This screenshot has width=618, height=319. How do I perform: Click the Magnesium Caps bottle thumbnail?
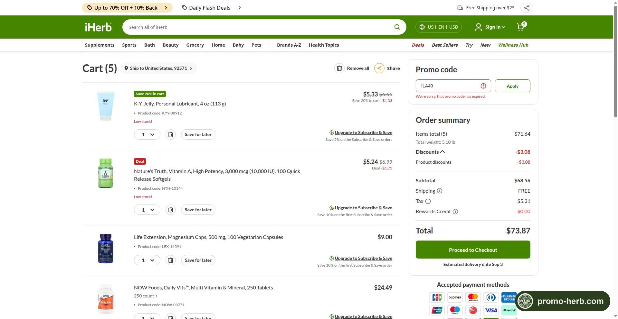[x=105, y=248]
